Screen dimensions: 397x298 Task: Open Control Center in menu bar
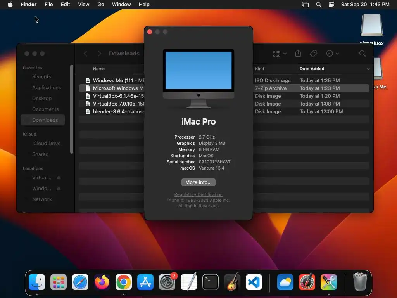pos(331,5)
